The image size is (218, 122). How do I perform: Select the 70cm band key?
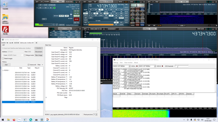point(133,20)
